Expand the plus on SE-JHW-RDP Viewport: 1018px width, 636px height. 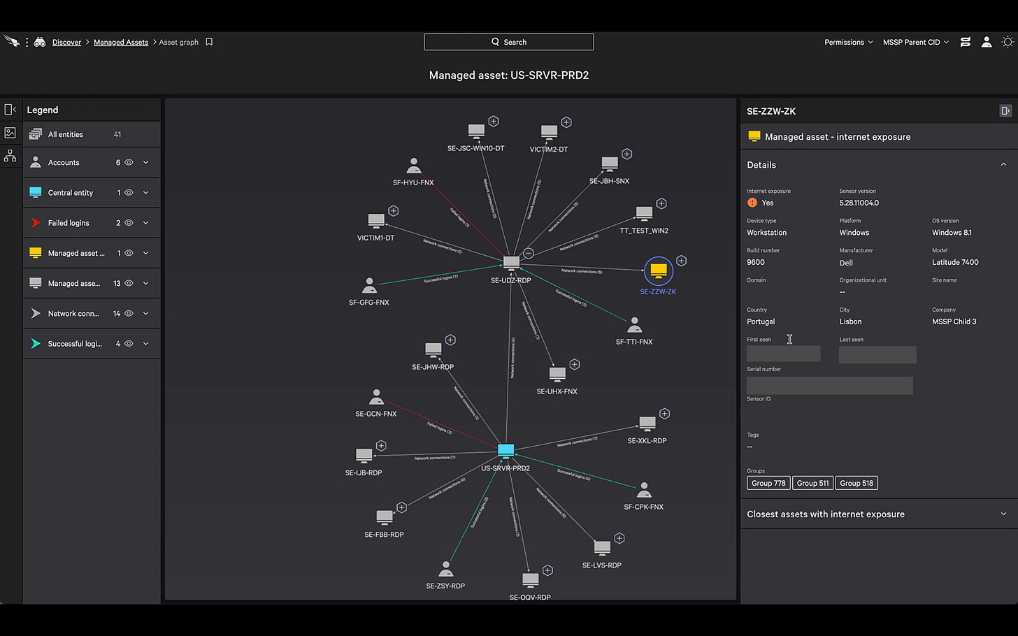tap(450, 340)
